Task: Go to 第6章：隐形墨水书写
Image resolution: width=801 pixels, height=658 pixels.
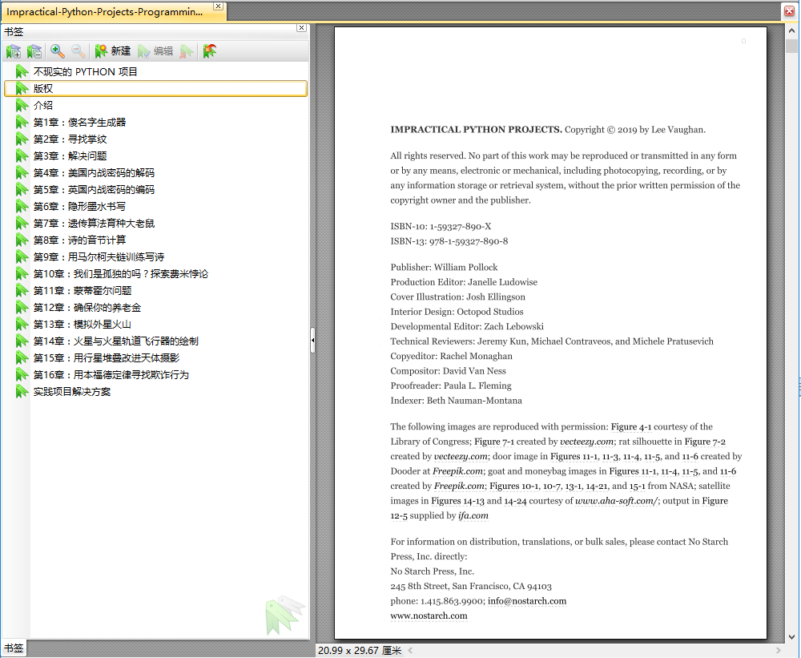Action: (x=79, y=207)
